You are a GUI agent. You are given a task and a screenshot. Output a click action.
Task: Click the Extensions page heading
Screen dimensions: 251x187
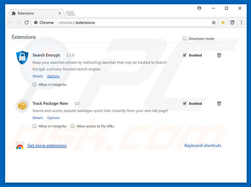pyautogui.click(x=24, y=37)
